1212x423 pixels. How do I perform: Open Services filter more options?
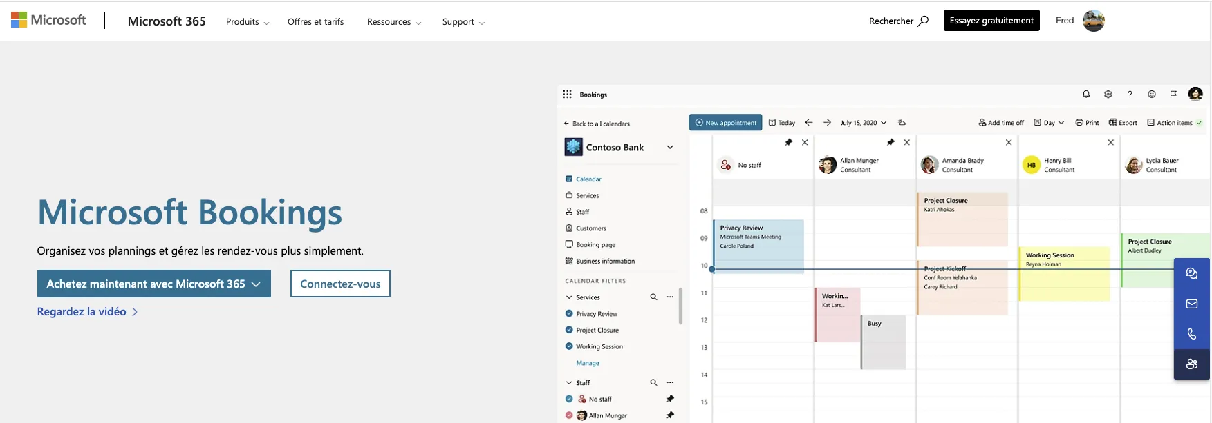(670, 297)
